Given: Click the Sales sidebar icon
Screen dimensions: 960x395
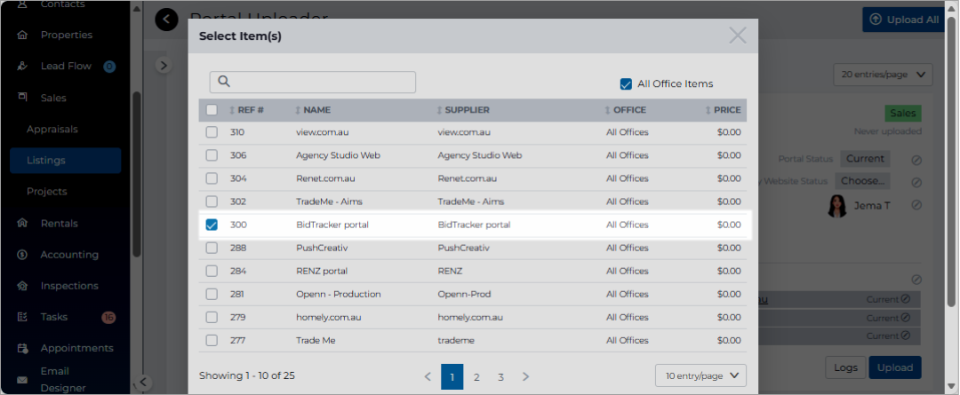Looking at the screenshot, I should coord(22,98).
